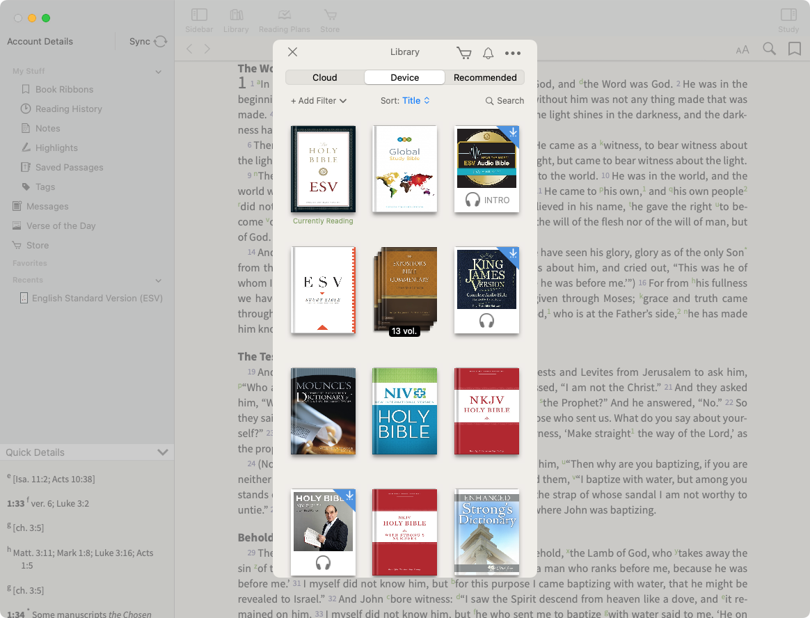Open the Global Study Bible cover

404,169
